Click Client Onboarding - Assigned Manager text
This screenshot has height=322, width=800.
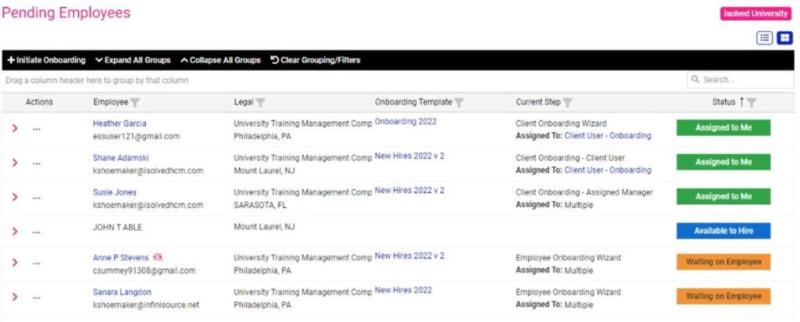[584, 192]
